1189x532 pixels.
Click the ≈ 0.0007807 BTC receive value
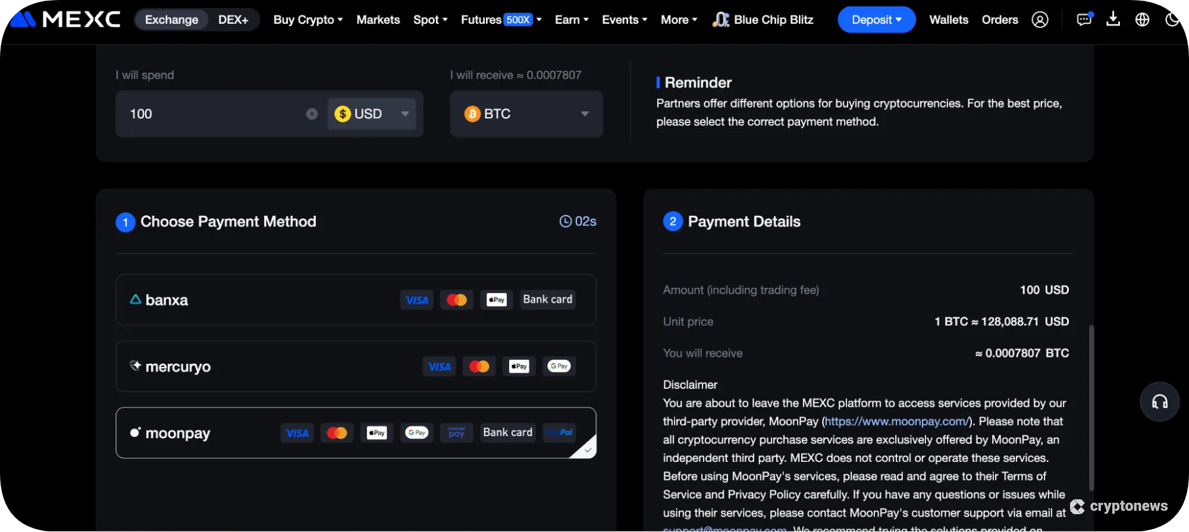tap(1022, 353)
